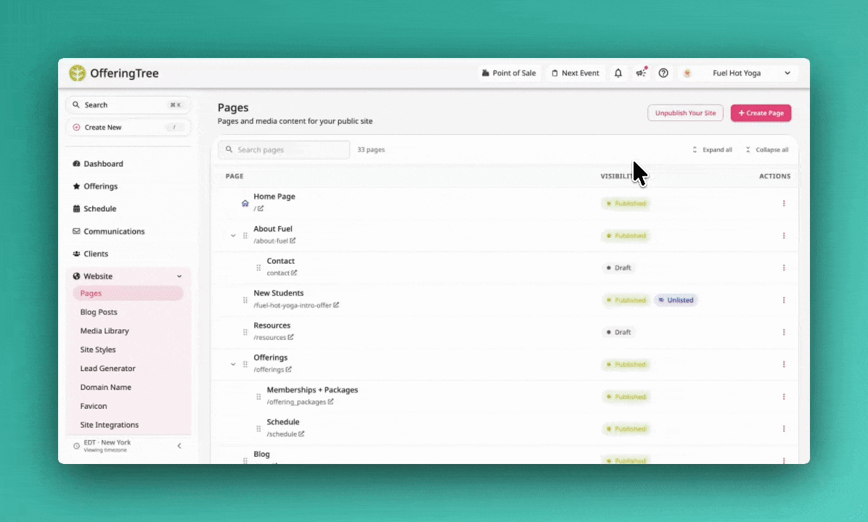868x522 pixels.
Task: Grab the drag handle for About Fuel
Action: pos(245,236)
